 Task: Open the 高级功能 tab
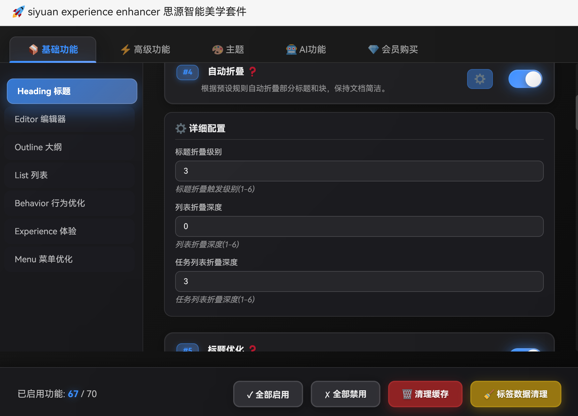tap(145, 50)
